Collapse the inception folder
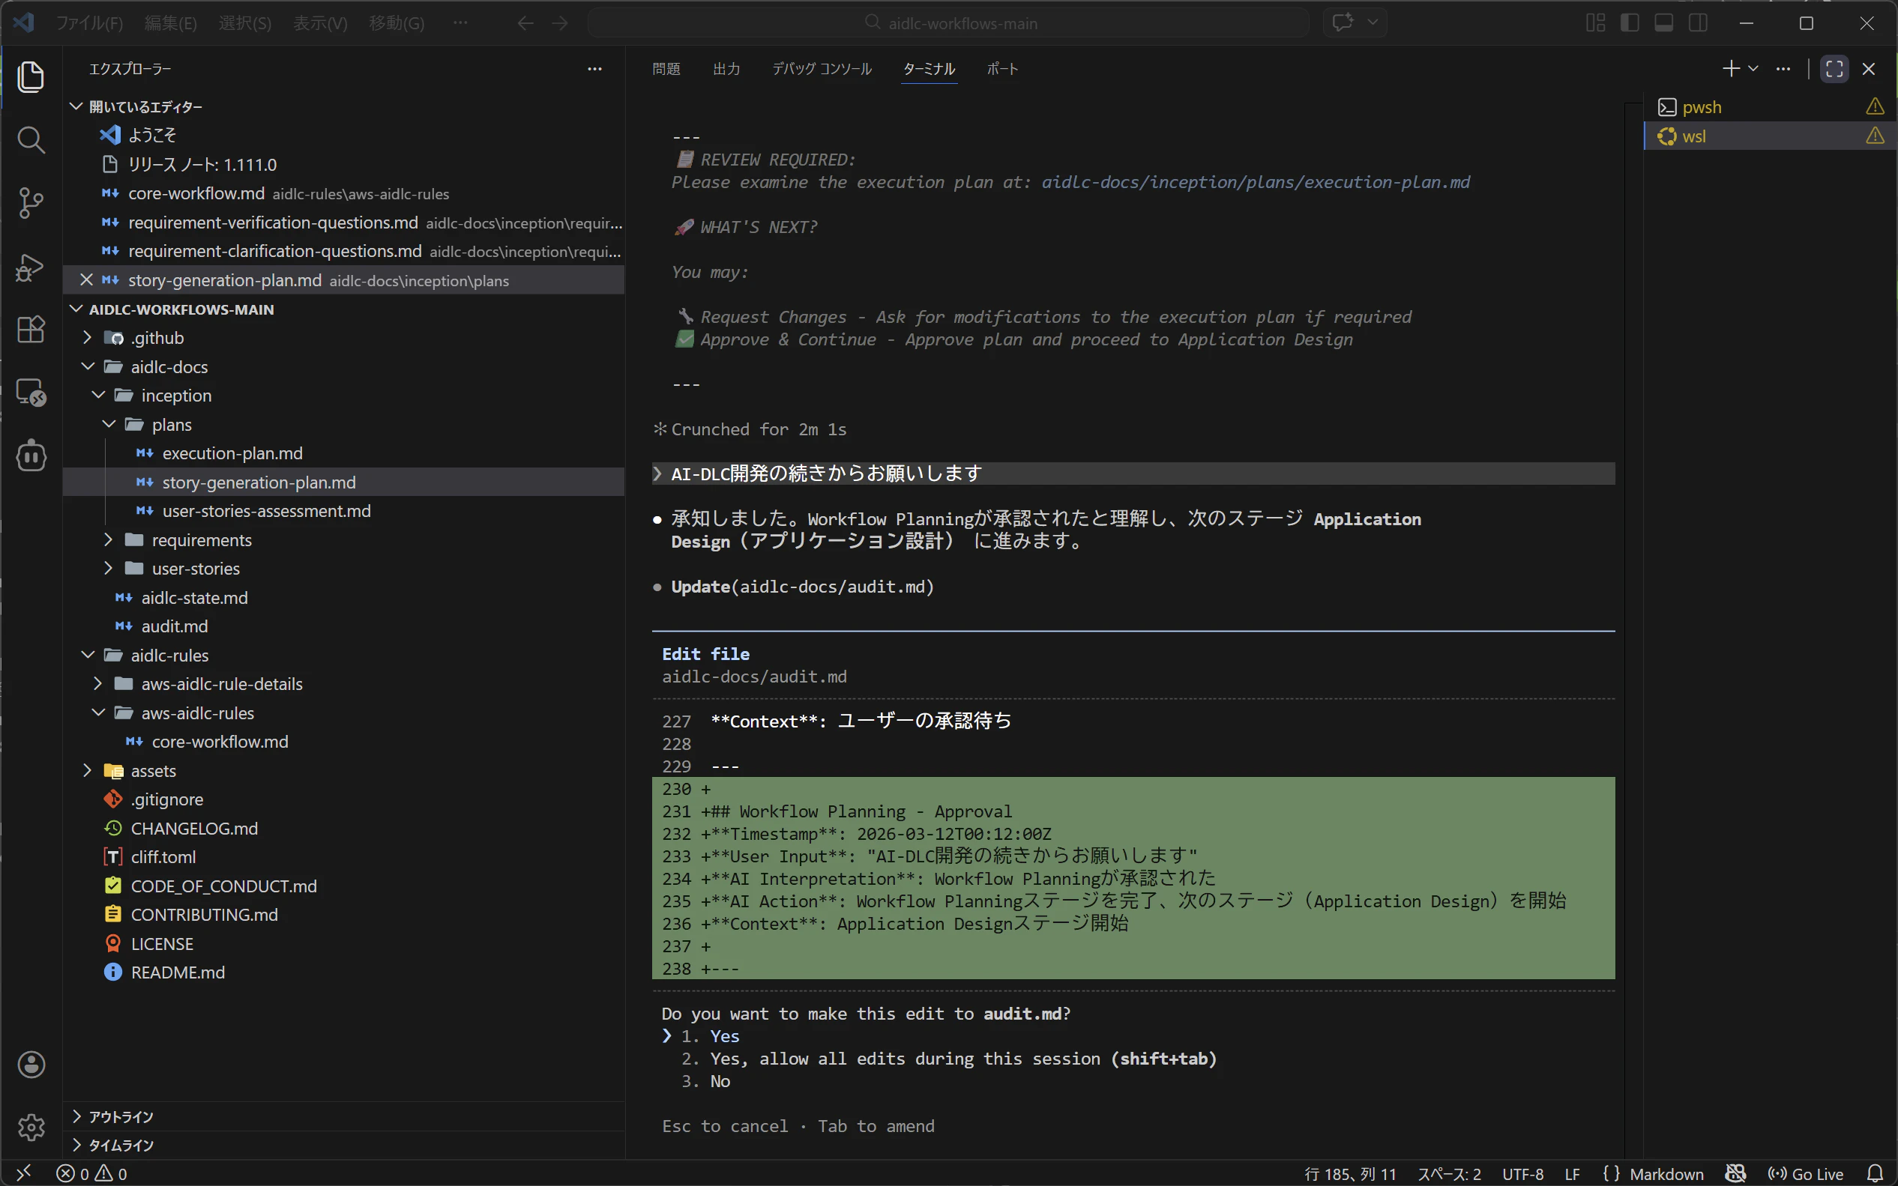1898x1186 pixels. [x=98, y=396]
